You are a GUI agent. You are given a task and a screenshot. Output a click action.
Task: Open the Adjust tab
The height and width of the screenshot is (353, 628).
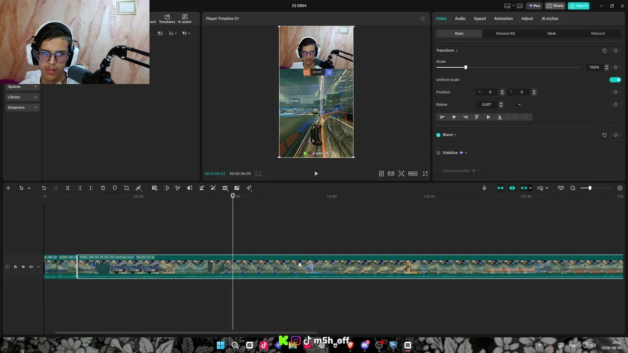pos(527,19)
